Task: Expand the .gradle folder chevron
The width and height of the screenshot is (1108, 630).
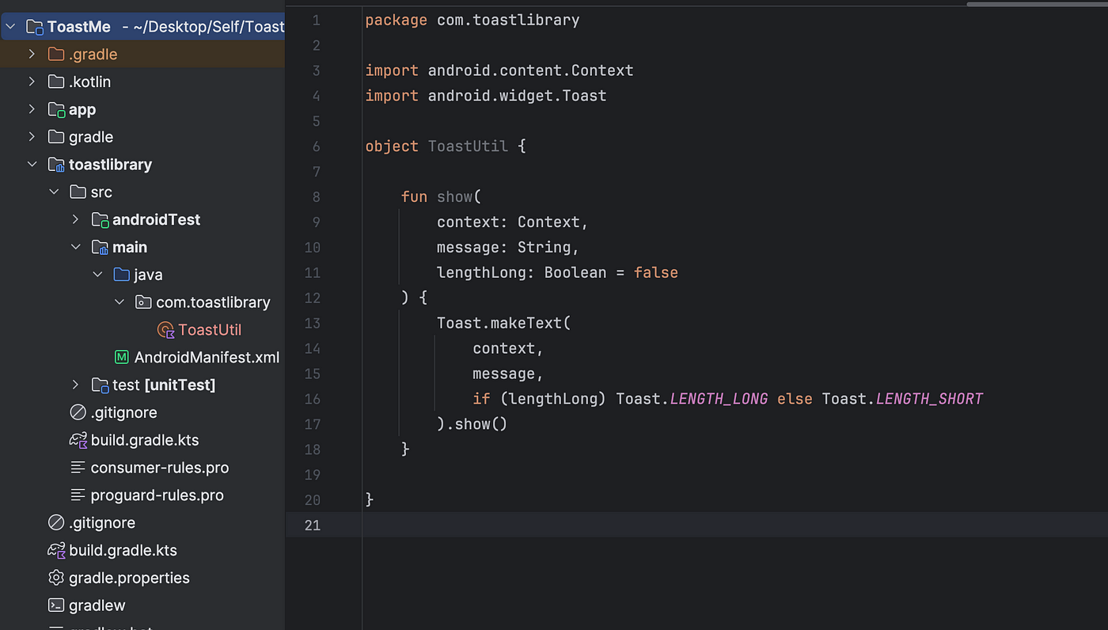Action: click(32, 54)
